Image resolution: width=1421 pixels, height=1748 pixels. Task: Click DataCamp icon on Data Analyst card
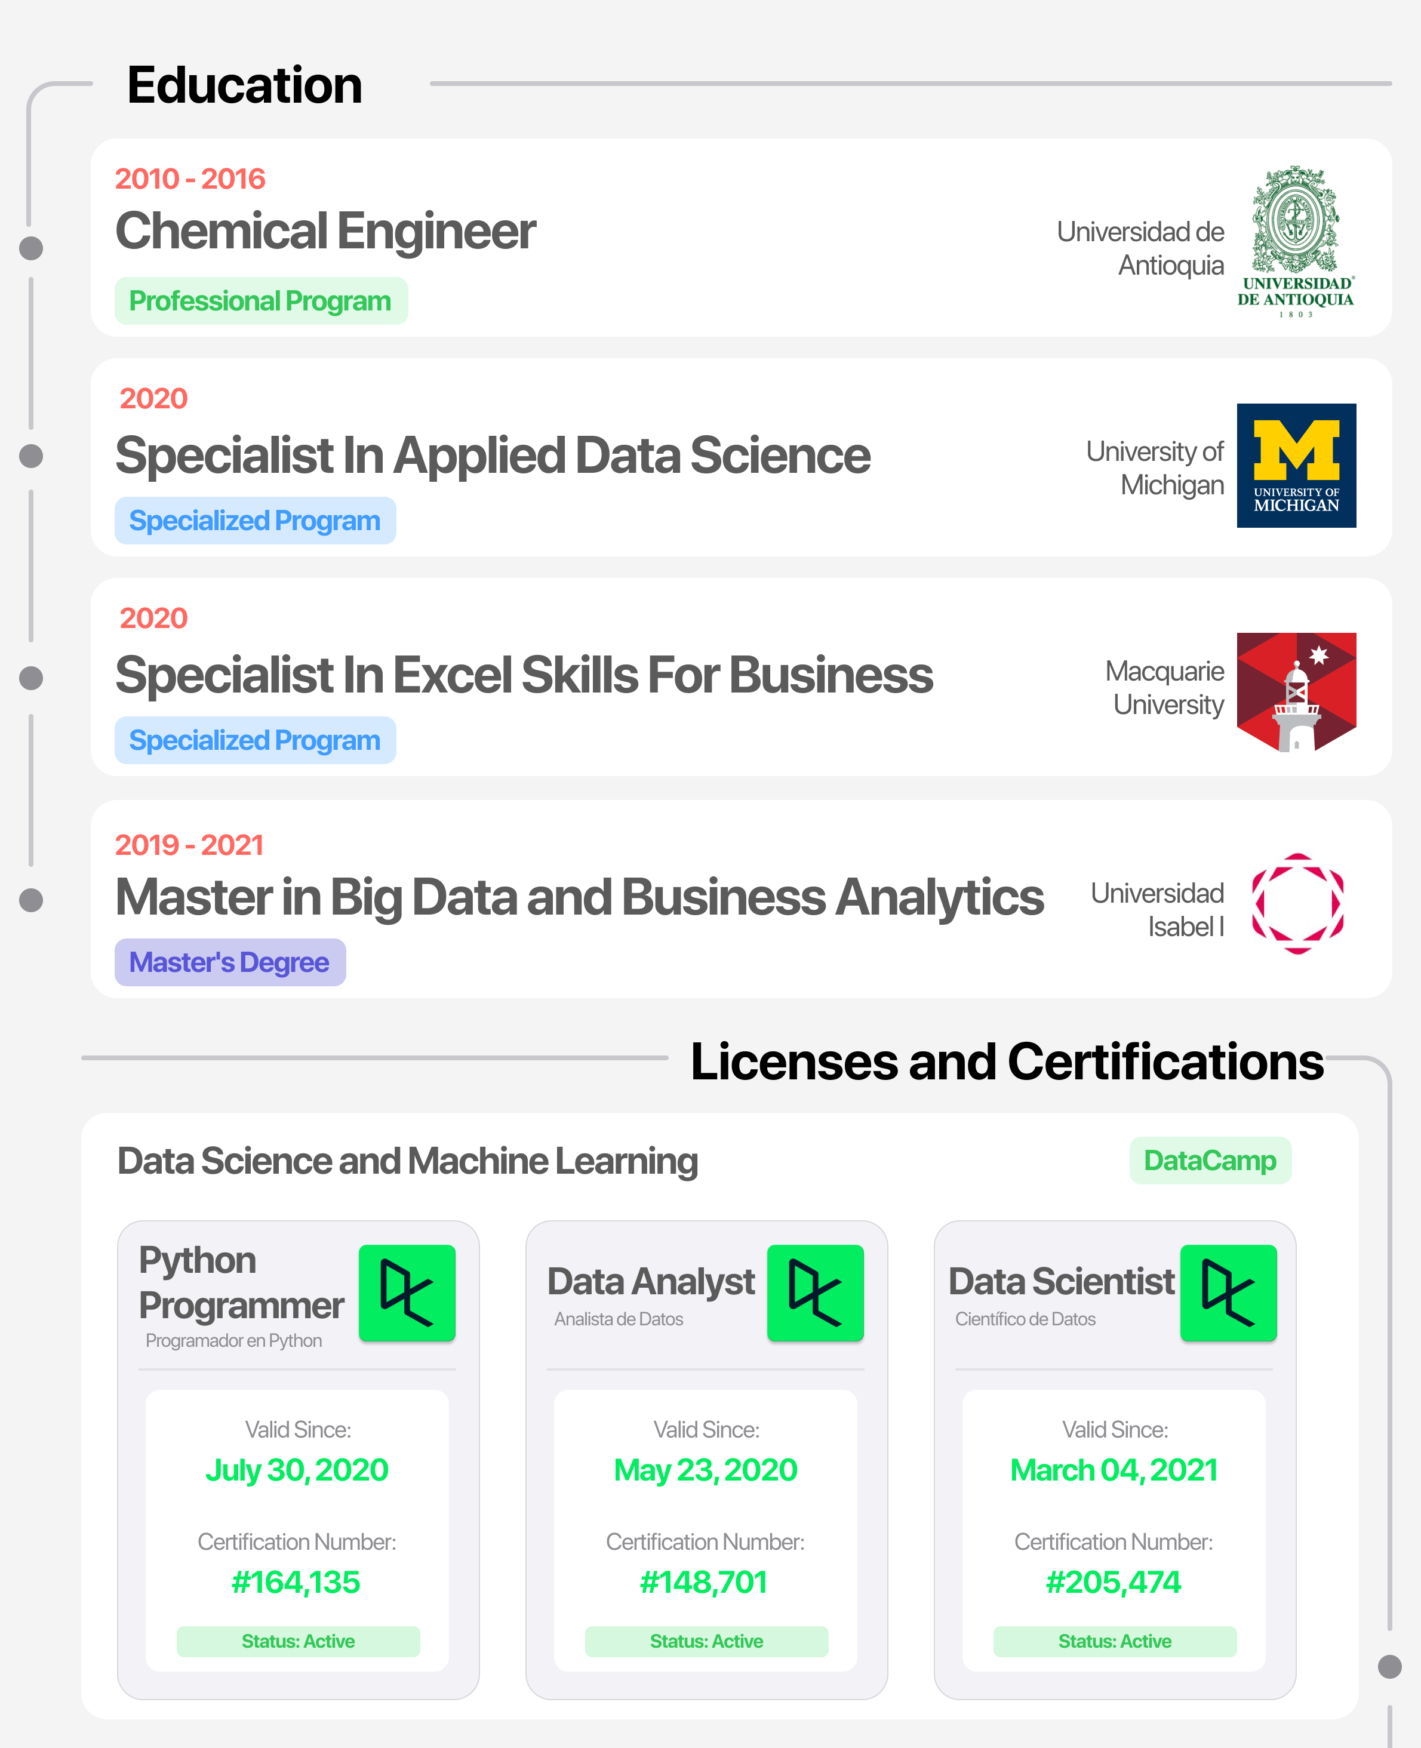coord(815,1293)
